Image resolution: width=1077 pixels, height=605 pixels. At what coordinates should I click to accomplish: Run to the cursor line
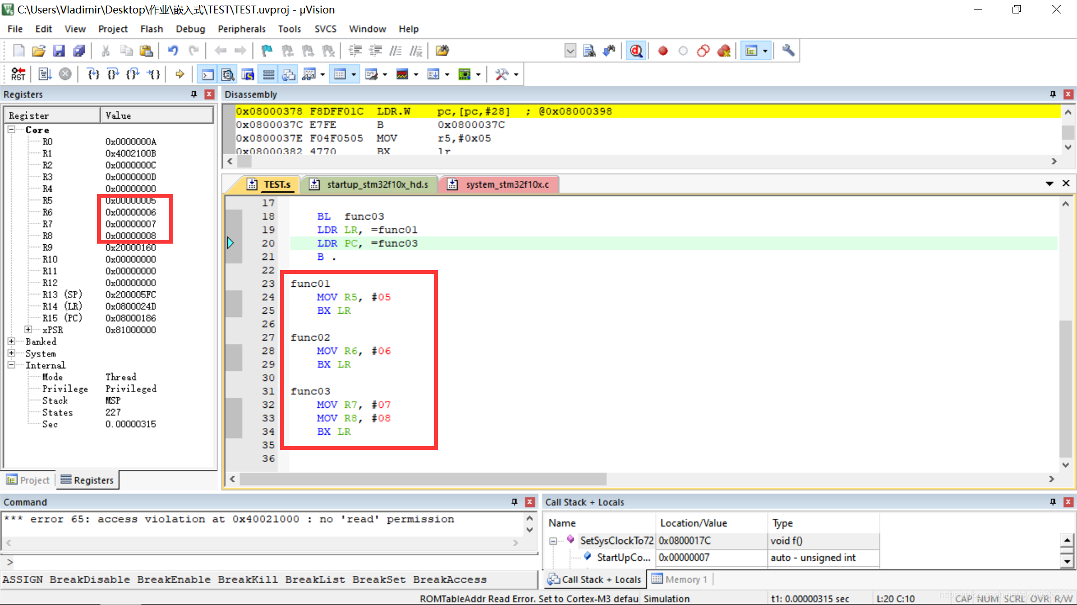(153, 75)
